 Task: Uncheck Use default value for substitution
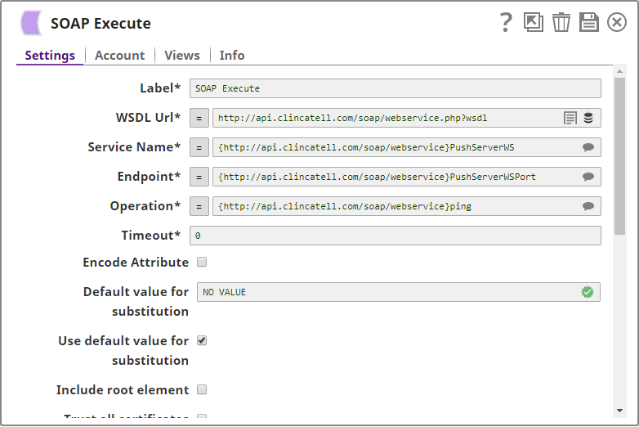point(202,340)
